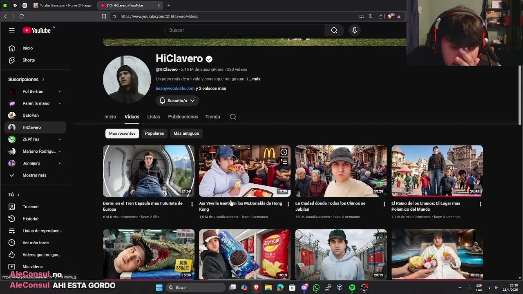The width and height of the screenshot is (523, 294).
Task: Open the Windows Start menu
Action: (x=159, y=287)
